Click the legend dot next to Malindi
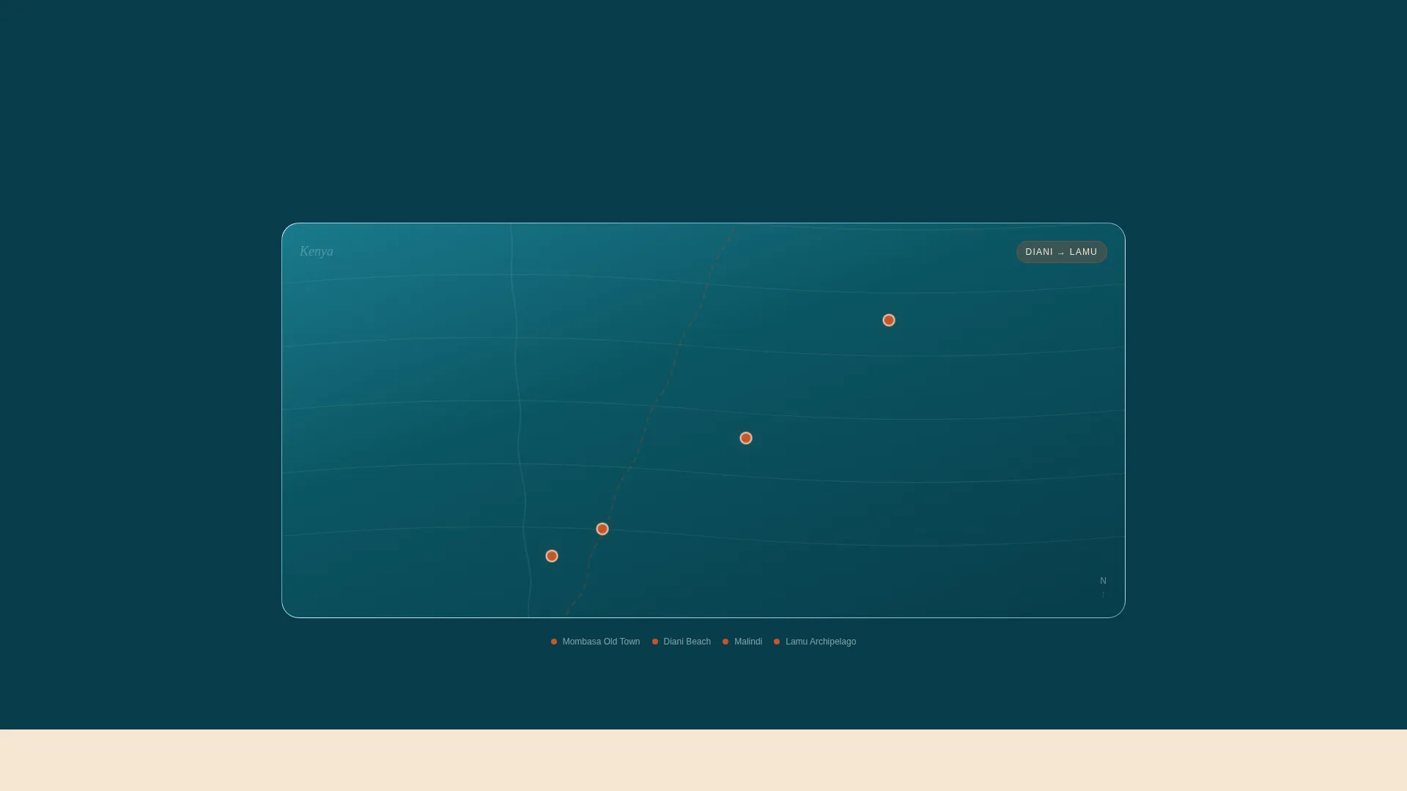 click(725, 642)
